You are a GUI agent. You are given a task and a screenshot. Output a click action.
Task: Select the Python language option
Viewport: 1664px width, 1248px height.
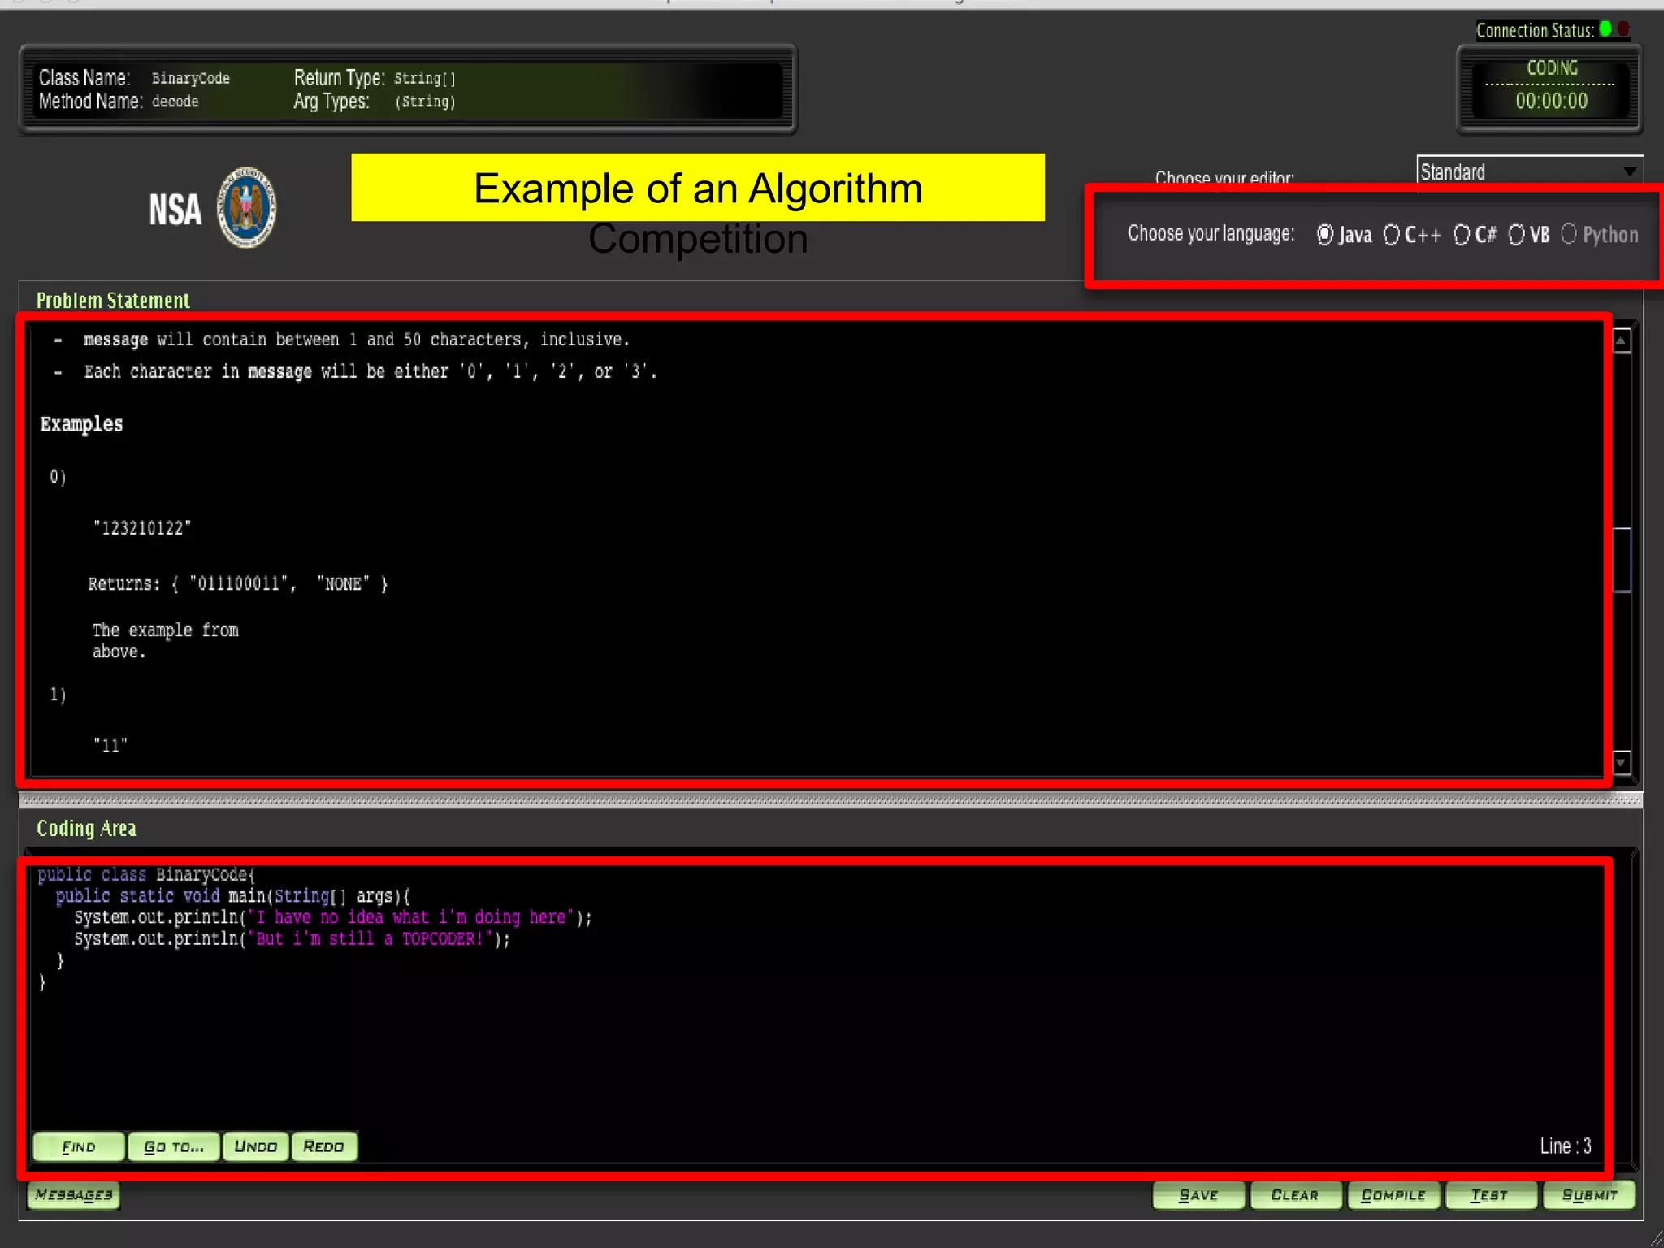1569,234
